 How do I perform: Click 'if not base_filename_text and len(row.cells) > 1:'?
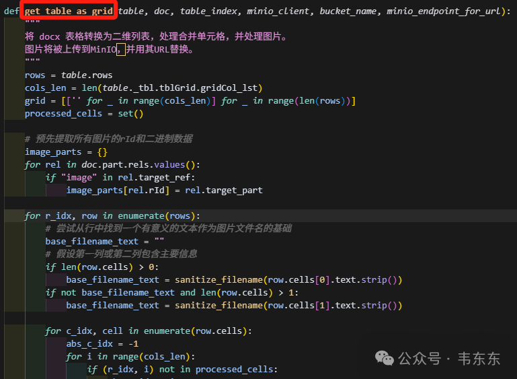point(172,293)
